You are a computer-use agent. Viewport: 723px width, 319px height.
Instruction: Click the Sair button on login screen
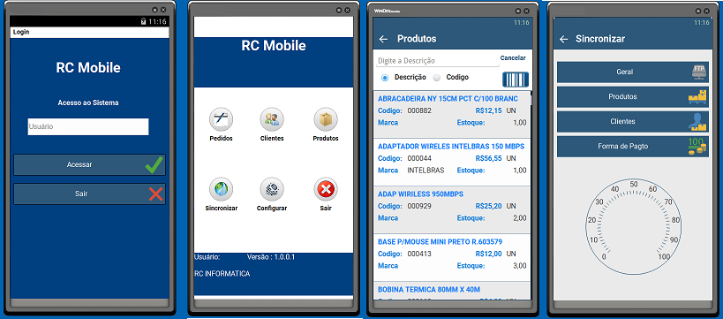click(89, 194)
